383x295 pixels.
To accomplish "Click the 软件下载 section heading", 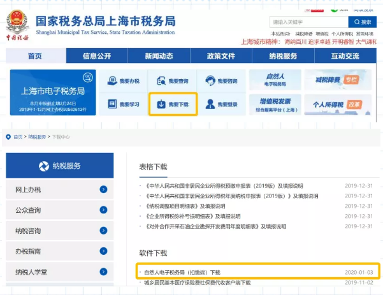I will (x=153, y=253).
